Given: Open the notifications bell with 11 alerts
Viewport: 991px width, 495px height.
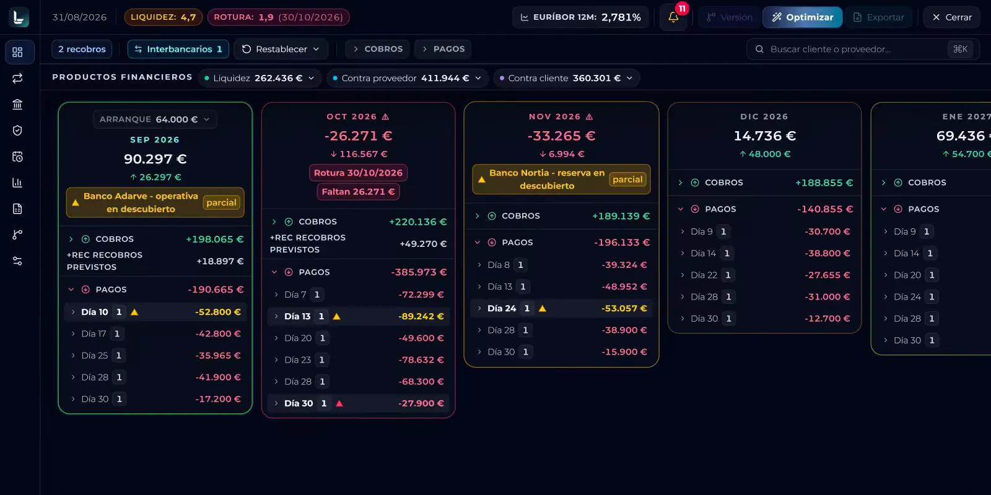Looking at the screenshot, I should (673, 17).
